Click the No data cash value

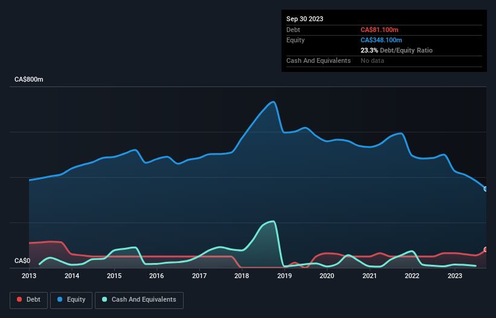(x=372, y=60)
